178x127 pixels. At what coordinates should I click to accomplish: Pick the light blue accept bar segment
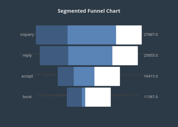[84, 76]
